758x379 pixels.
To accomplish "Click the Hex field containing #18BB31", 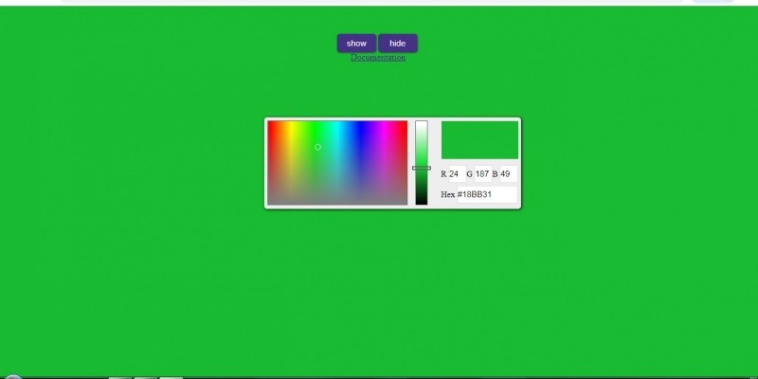I will tap(486, 195).
